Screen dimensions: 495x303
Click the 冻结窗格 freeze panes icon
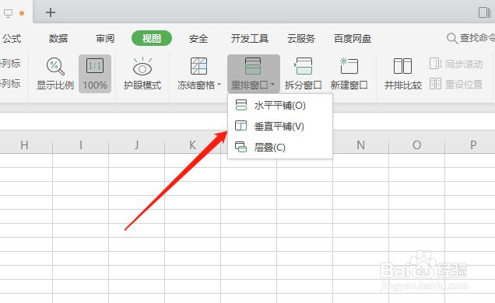point(198,66)
